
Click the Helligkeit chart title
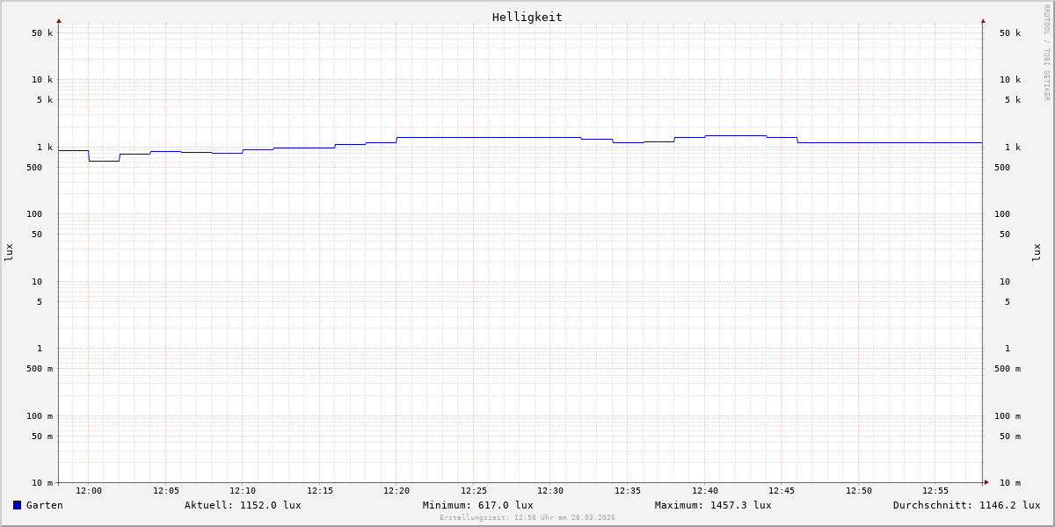[x=527, y=17]
